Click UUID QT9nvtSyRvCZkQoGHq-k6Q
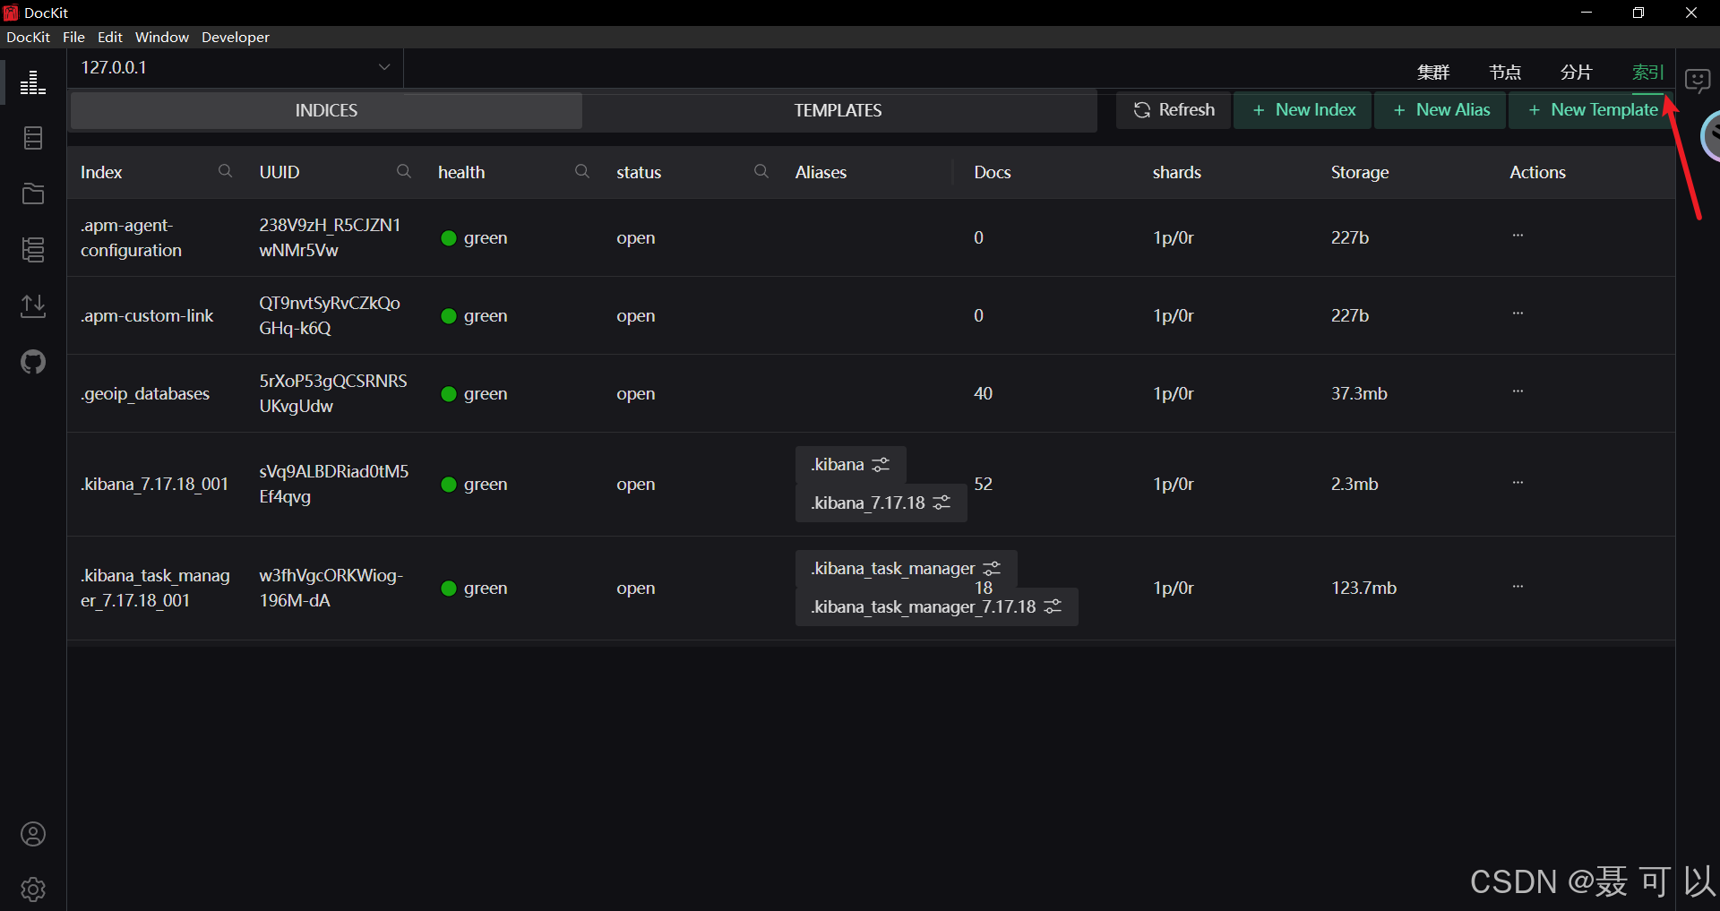Screen dimensions: 1720x911 (x=330, y=315)
